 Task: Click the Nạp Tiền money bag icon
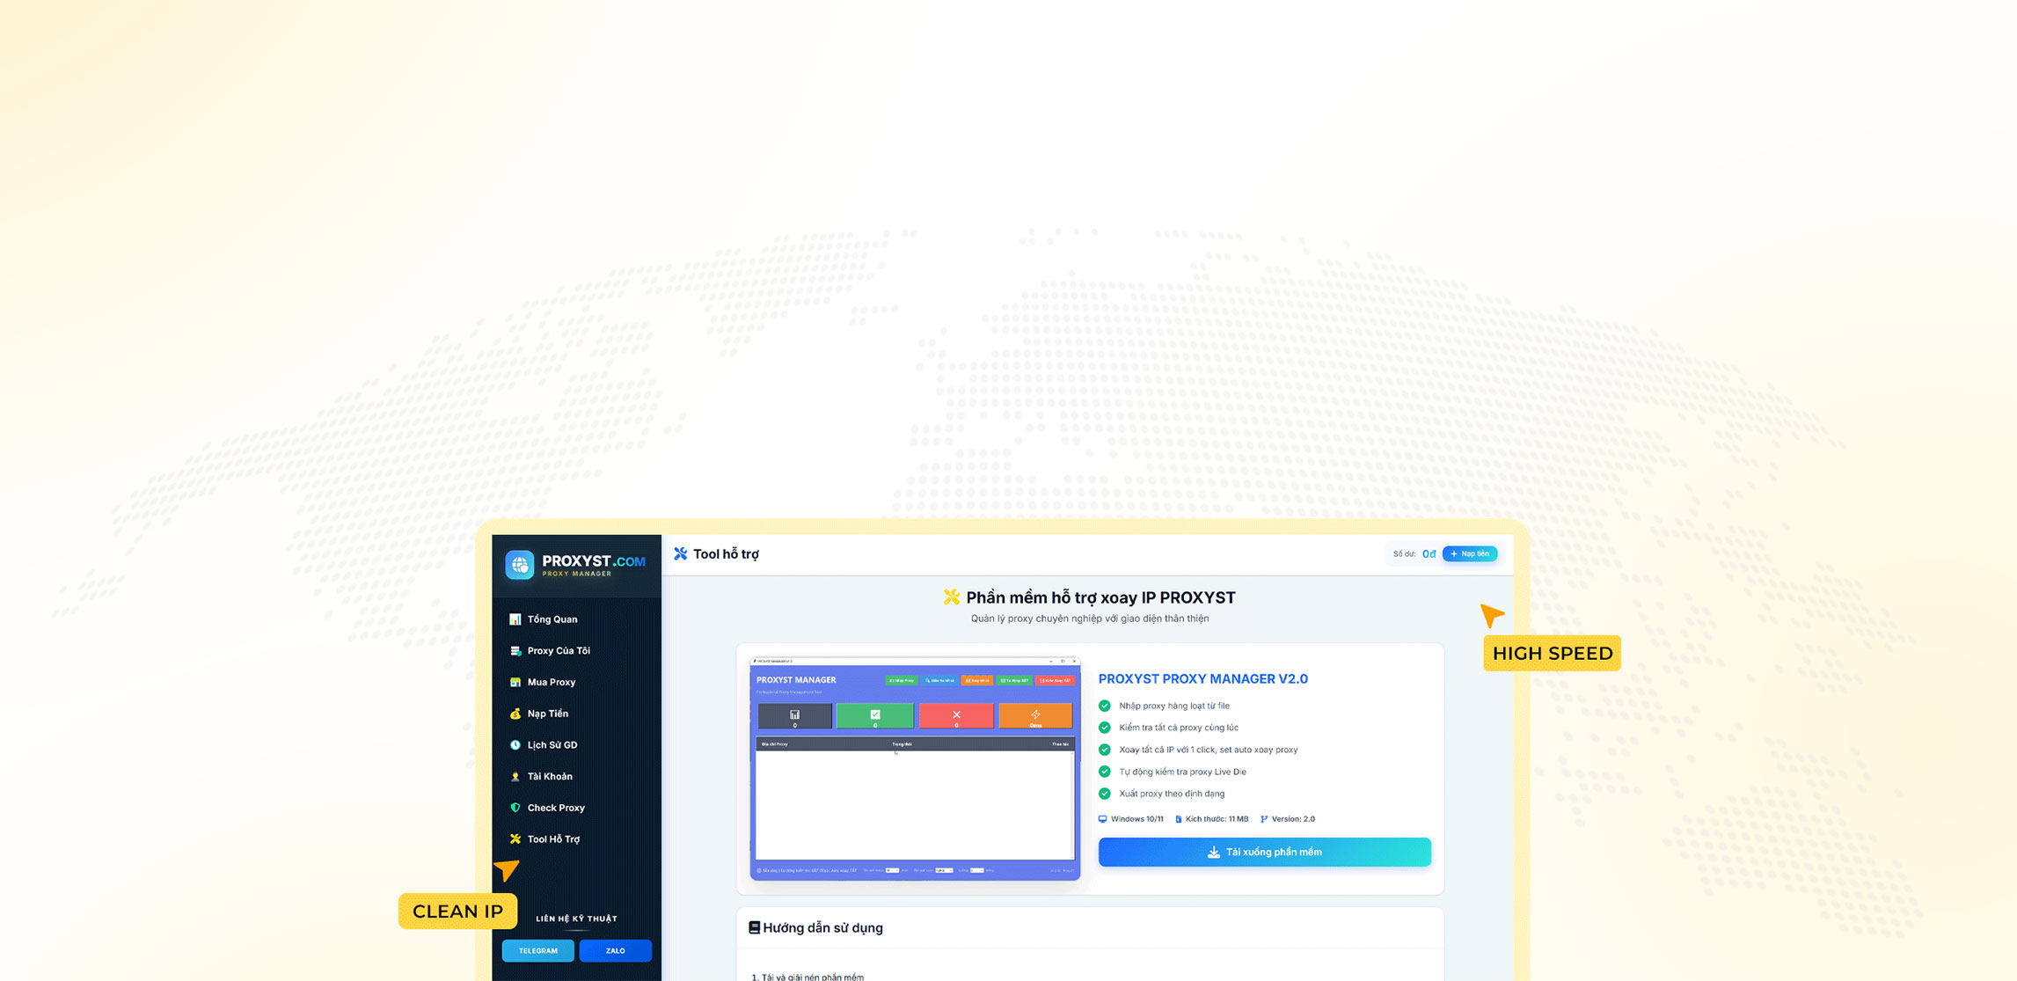click(515, 714)
